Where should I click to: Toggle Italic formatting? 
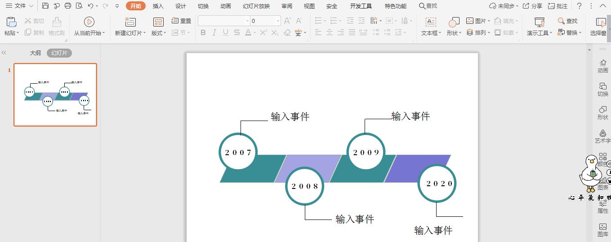tap(214, 32)
